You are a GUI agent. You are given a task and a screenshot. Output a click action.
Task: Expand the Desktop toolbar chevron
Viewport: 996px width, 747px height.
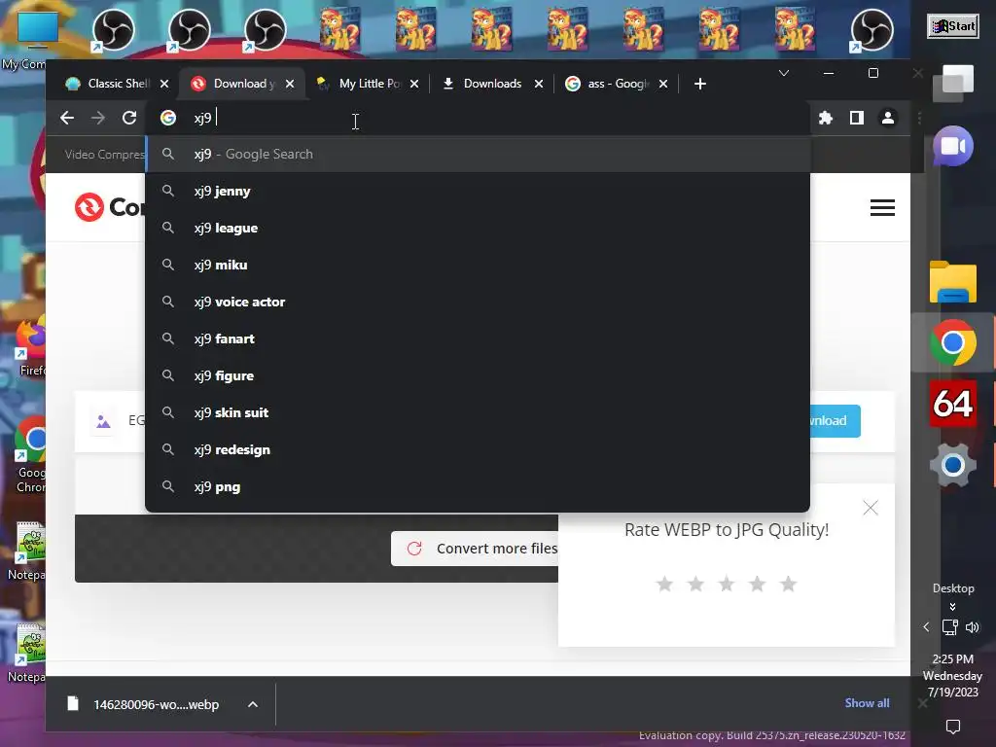pyautogui.click(x=953, y=607)
